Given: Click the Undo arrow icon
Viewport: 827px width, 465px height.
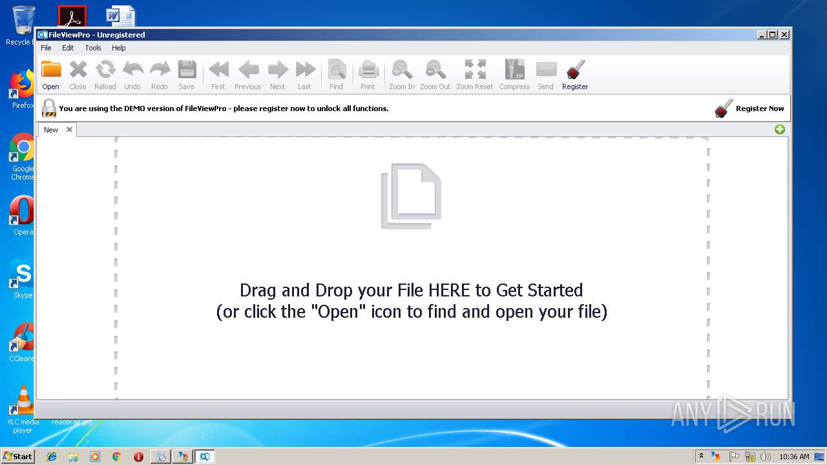Looking at the screenshot, I should (132, 69).
